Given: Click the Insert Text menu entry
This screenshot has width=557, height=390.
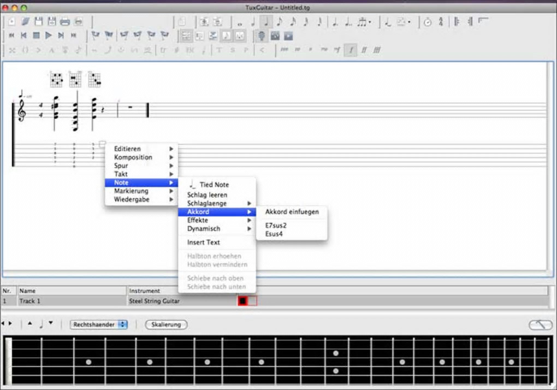Looking at the screenshot, I should coord(204,242).
